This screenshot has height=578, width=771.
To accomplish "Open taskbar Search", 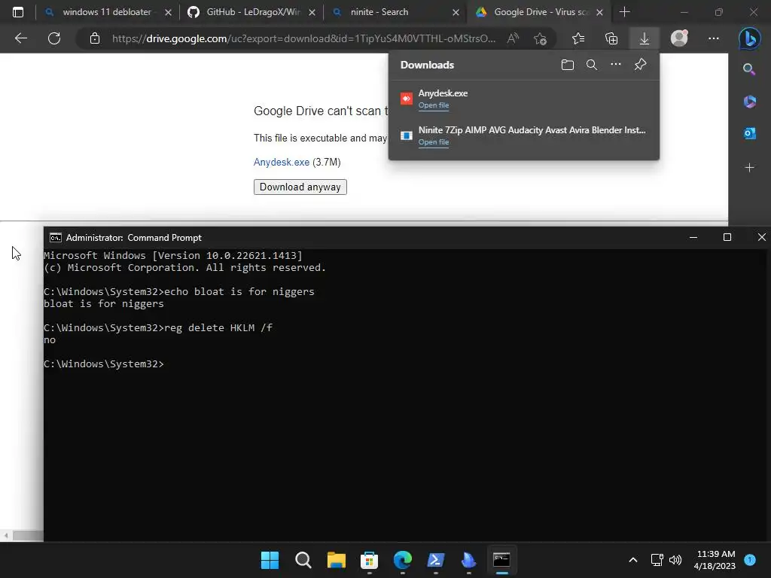I will [303, 560].
